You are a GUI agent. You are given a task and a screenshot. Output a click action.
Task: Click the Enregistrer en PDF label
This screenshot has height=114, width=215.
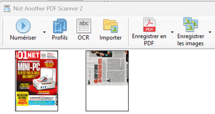149,40
